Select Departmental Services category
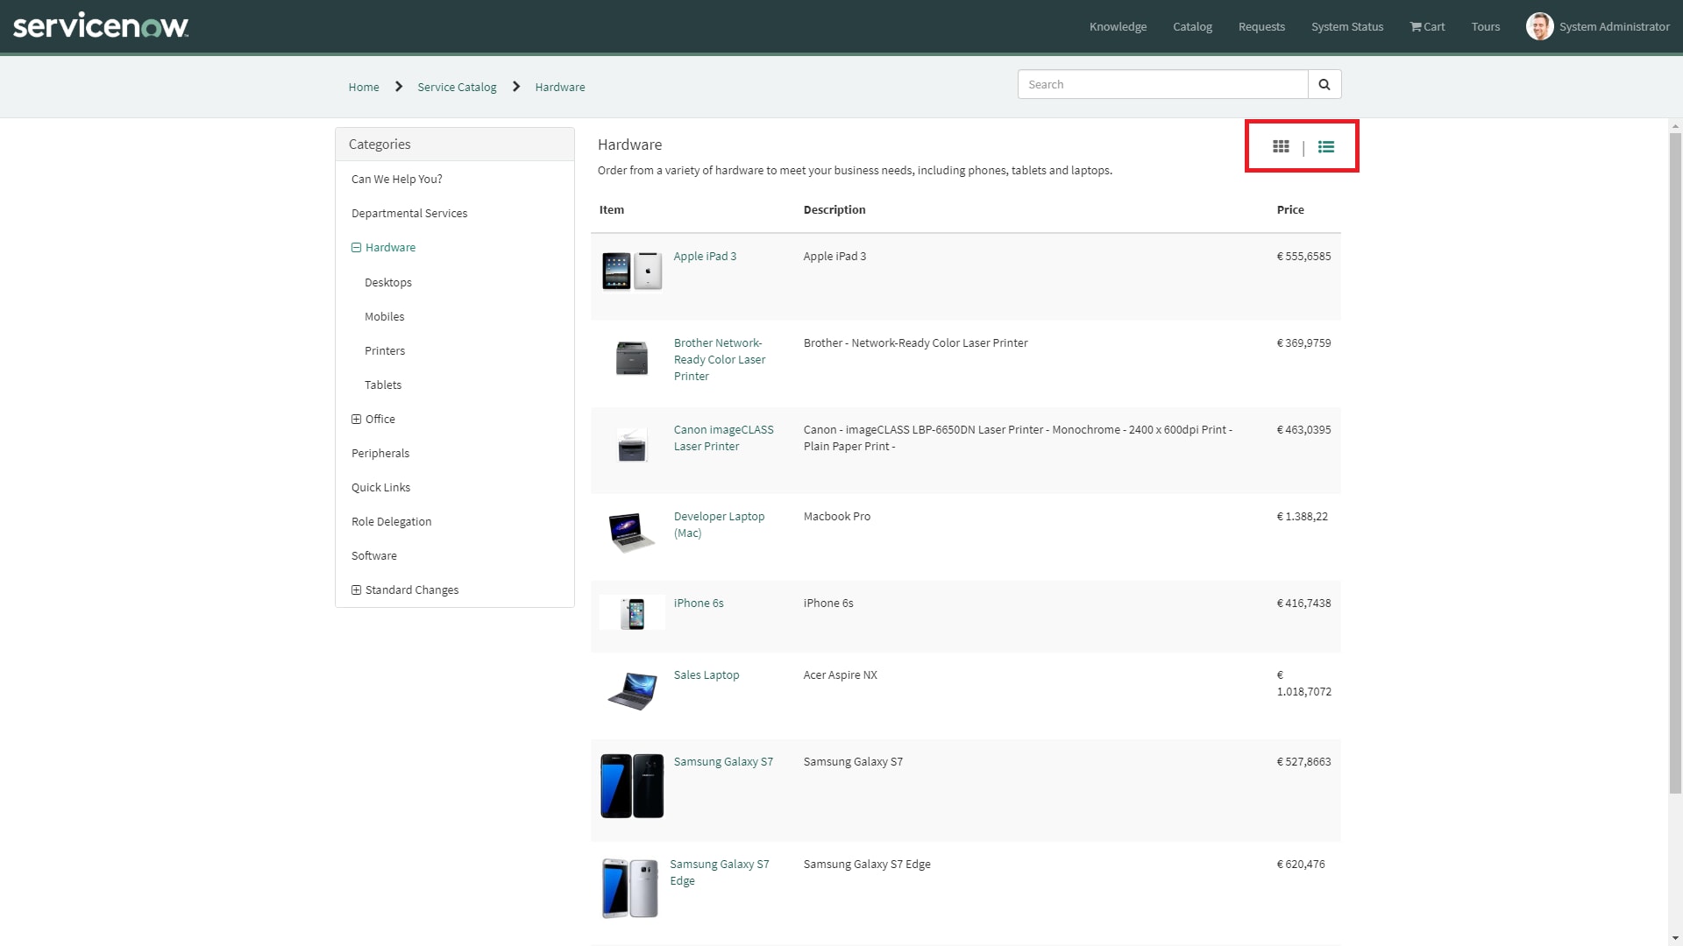The image size is (1683, 946). pos(409,213)
